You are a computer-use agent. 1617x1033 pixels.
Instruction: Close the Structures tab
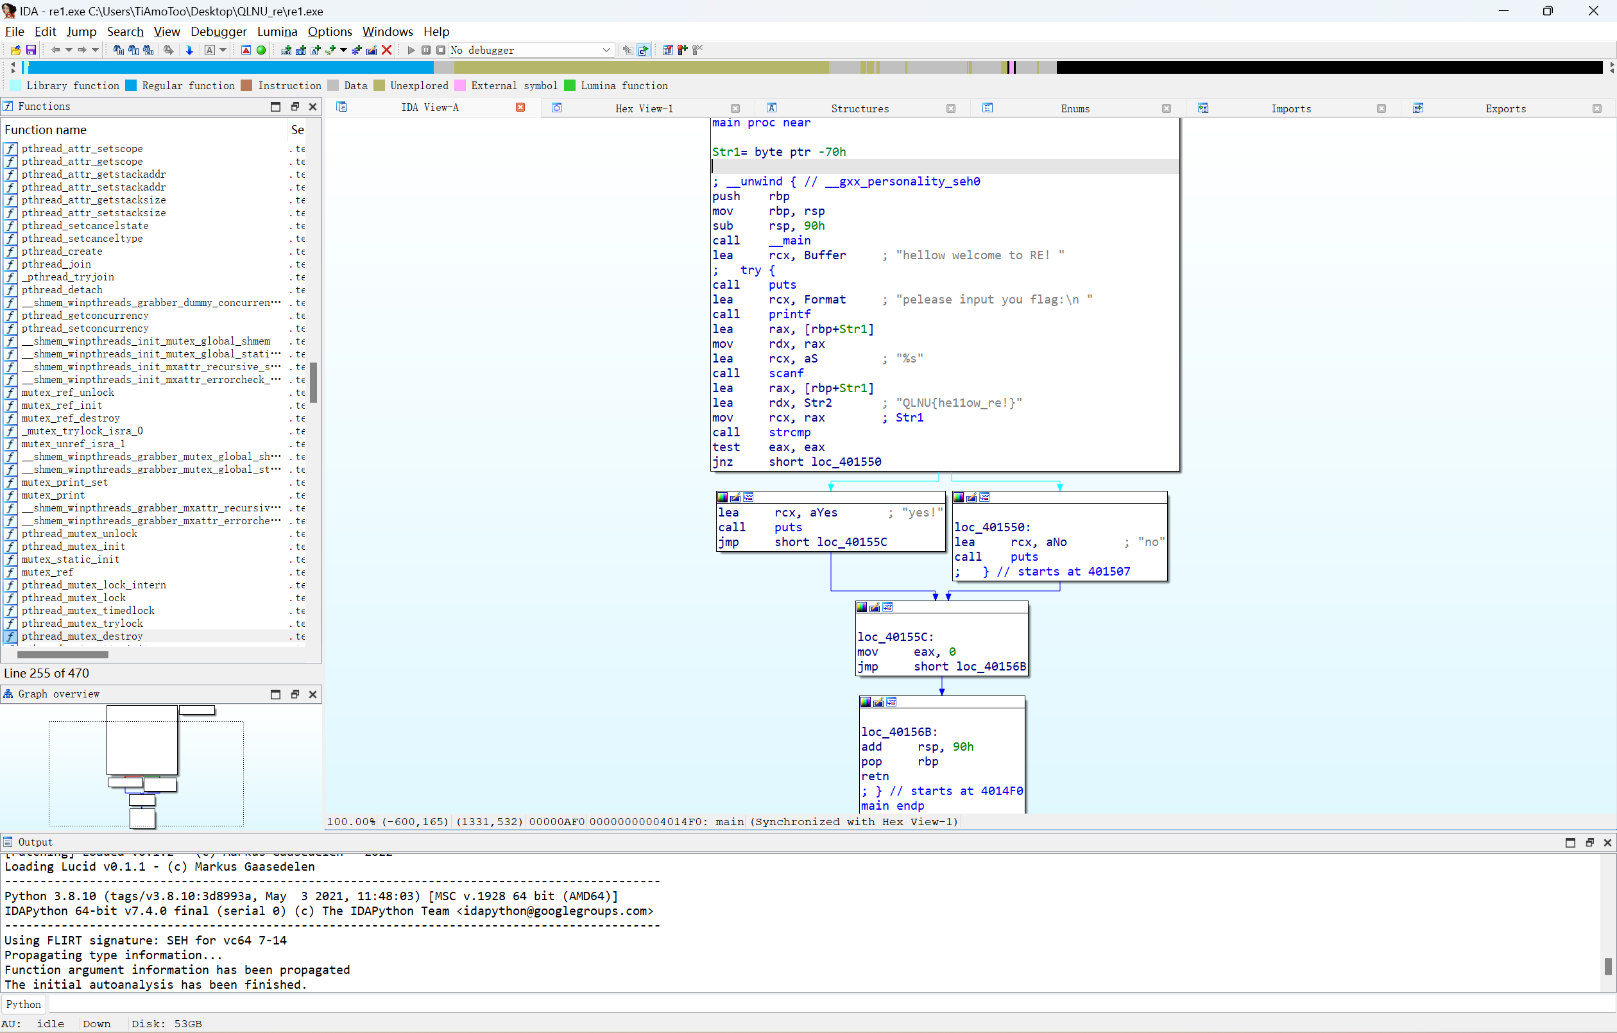tap(951, 108)
